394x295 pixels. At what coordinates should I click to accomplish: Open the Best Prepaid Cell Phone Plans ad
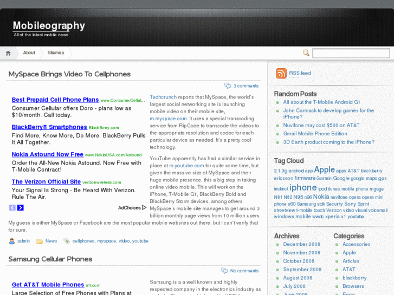tap(55, 100)
